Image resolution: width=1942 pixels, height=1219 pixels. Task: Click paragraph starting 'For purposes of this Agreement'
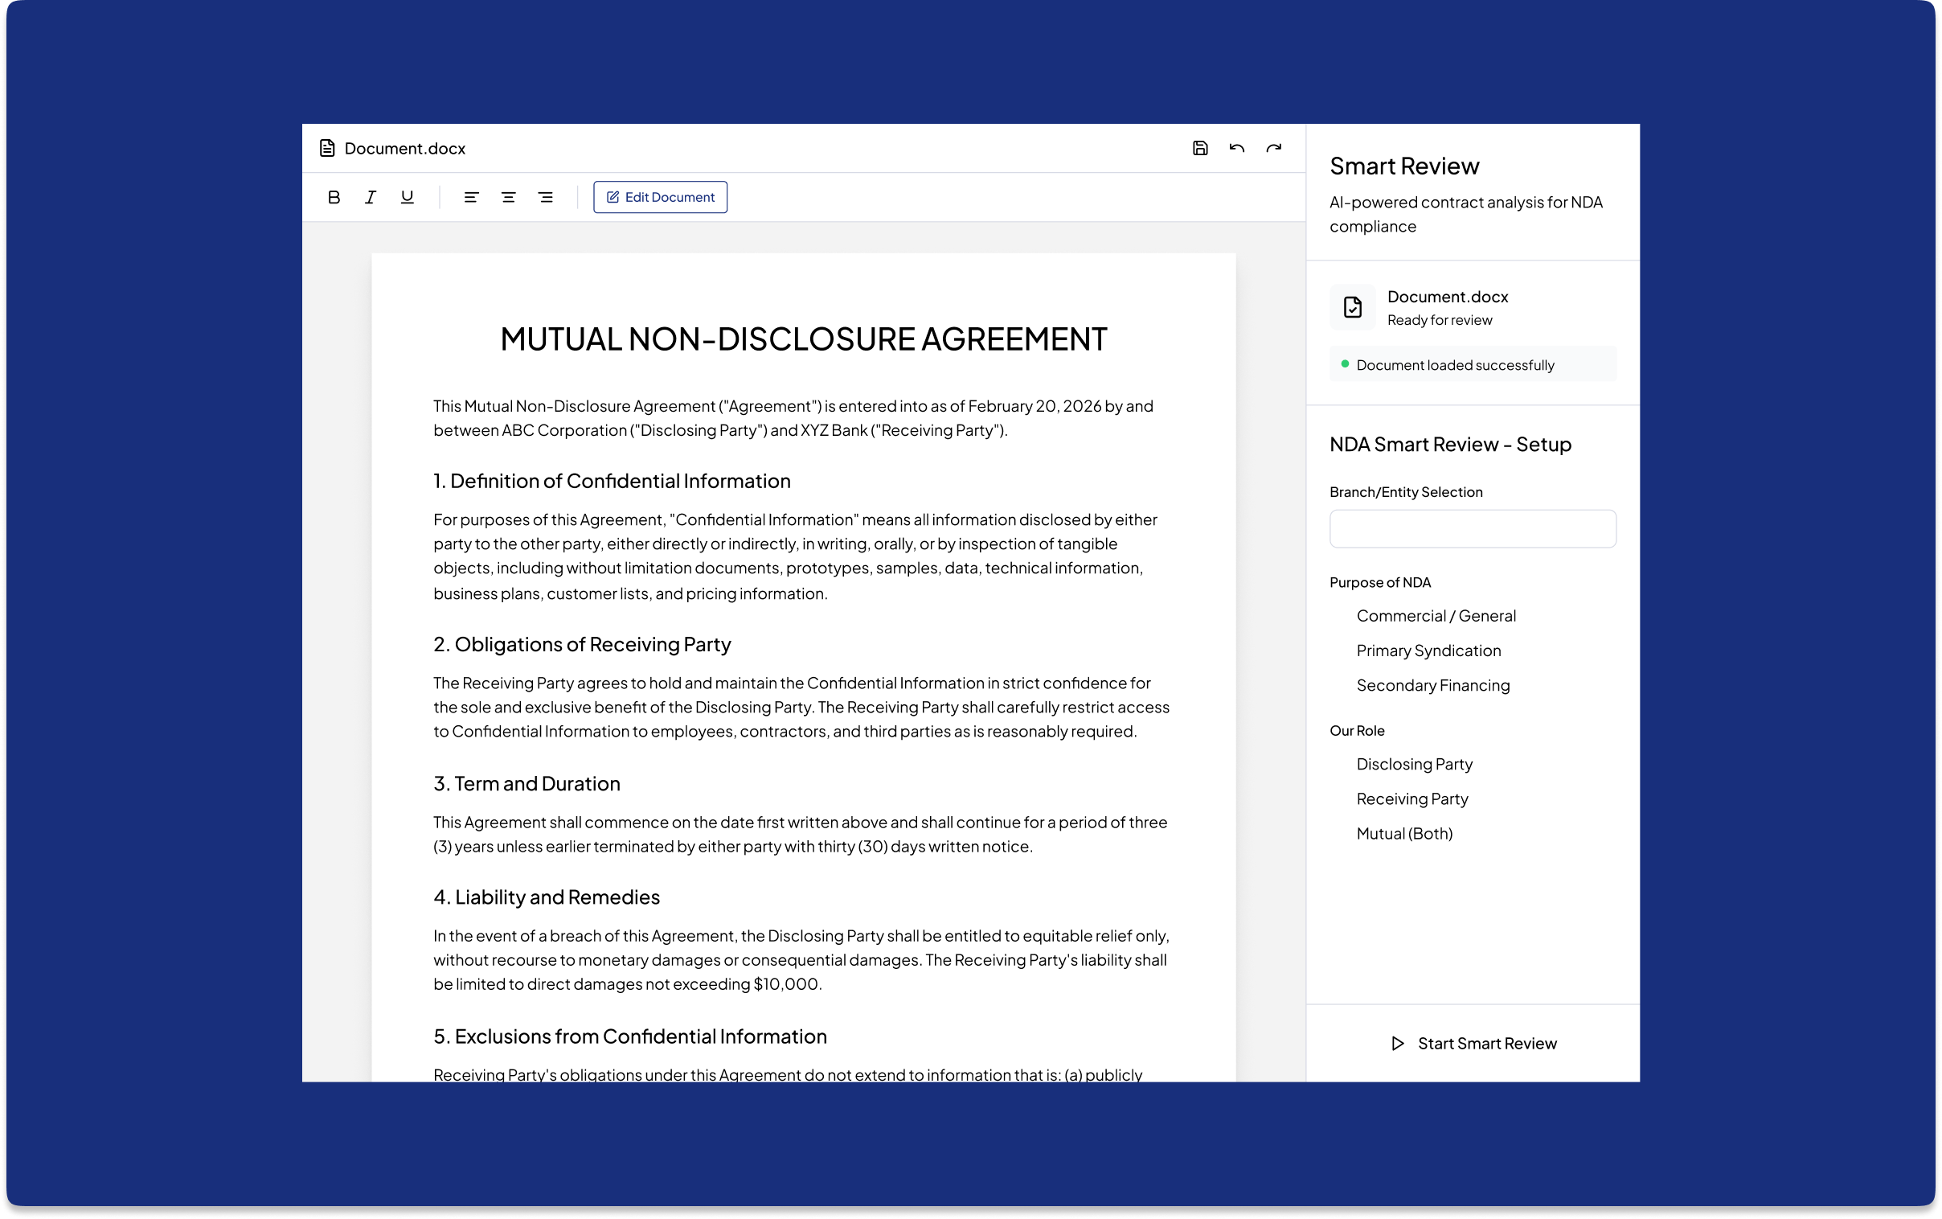pos(795,556)
